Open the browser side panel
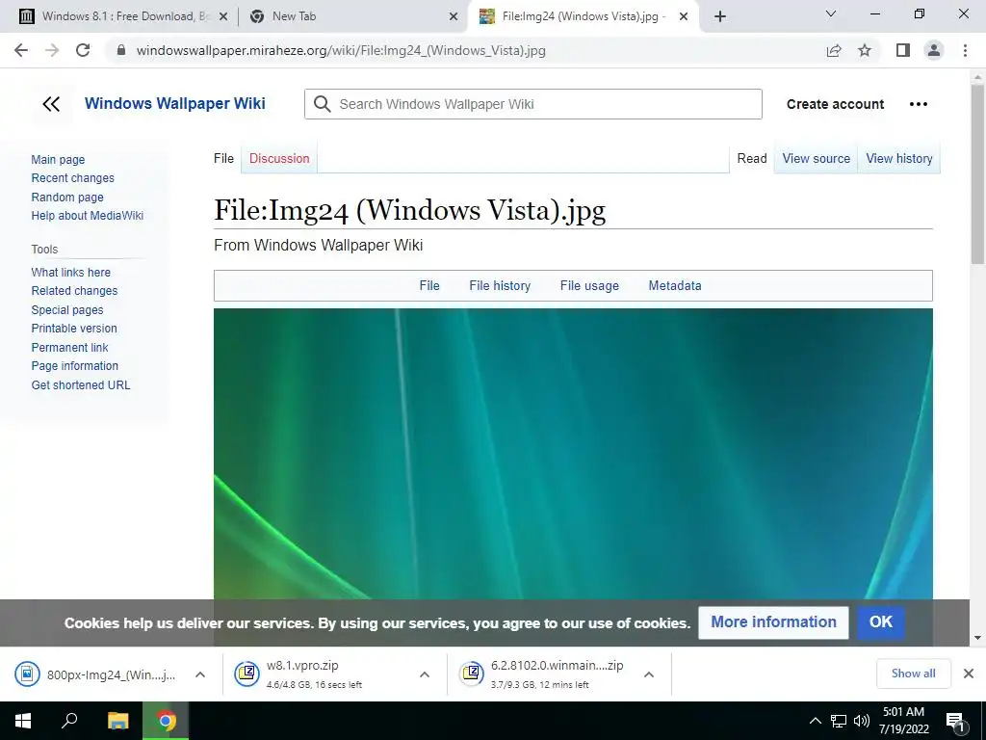The image size is (986, 740). pyautogui.click(x=903, y=50)
